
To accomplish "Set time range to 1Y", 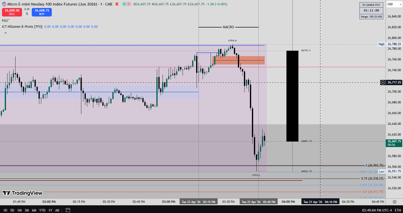I will (50, 210).
